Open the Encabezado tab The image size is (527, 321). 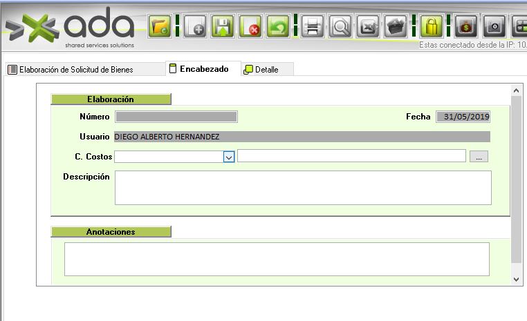199,69
